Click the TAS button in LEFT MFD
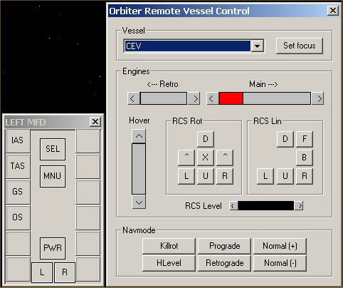Viewport: 343px width, 288px height. 18,166
